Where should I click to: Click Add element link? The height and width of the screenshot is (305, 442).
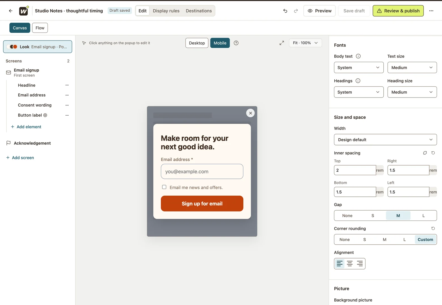[26, 127]
